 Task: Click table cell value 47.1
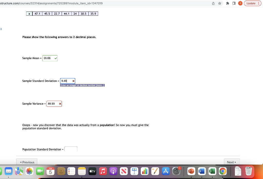[37, 14]
